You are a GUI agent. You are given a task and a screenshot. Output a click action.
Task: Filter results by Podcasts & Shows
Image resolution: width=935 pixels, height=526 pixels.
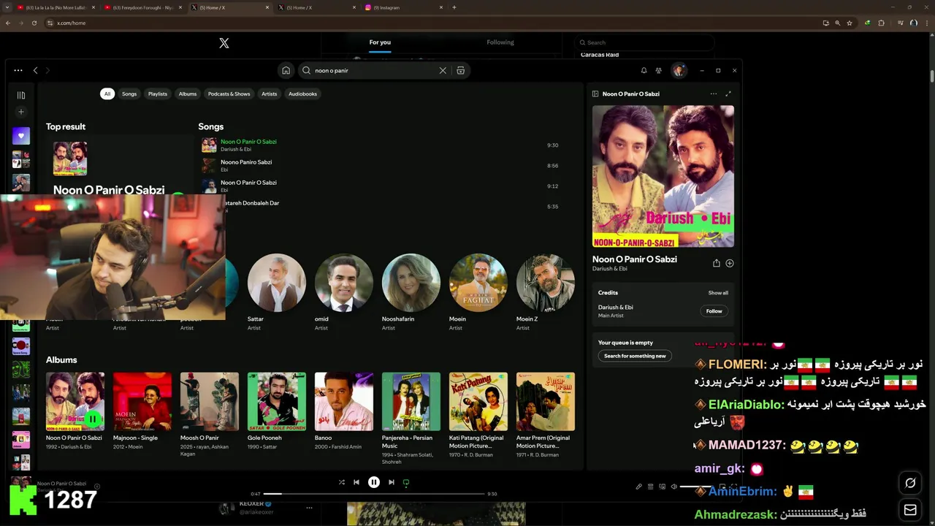[x=229, y=94]
